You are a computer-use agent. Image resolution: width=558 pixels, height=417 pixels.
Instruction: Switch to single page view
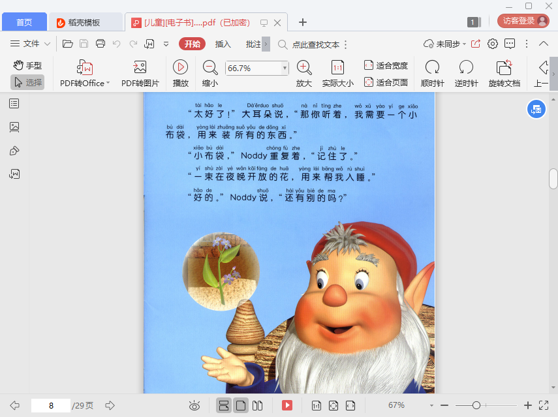coord(241,405)
